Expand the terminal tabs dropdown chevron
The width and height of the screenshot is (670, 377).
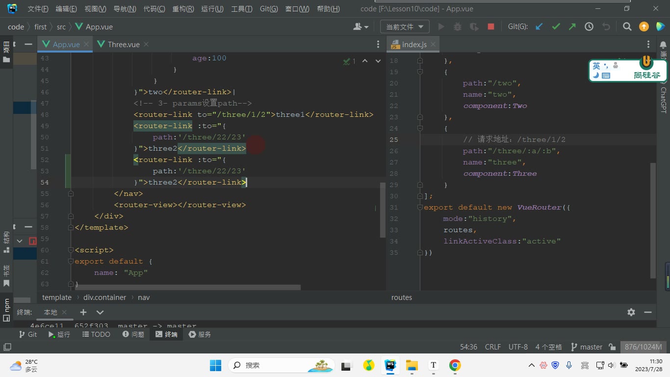click(100, 312)
